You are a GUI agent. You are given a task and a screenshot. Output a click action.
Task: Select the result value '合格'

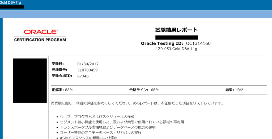click(240, 90)
